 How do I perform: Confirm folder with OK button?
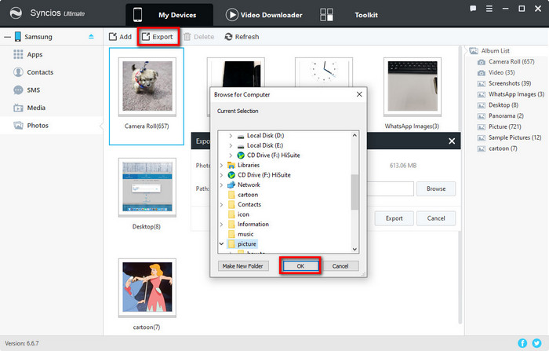[x=300, y=266]
